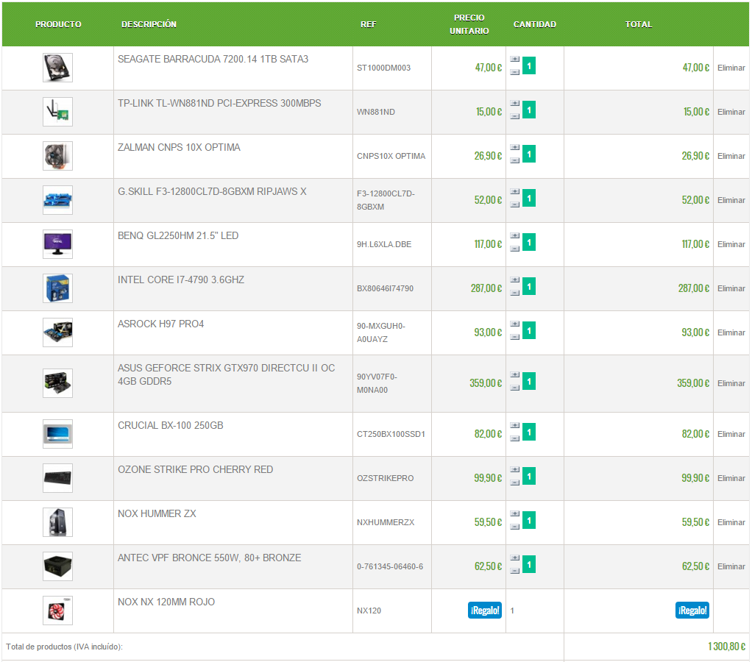
Task: Click minus icon for TP-Link TL-WN881ND
Action: (x=514, y=116)
